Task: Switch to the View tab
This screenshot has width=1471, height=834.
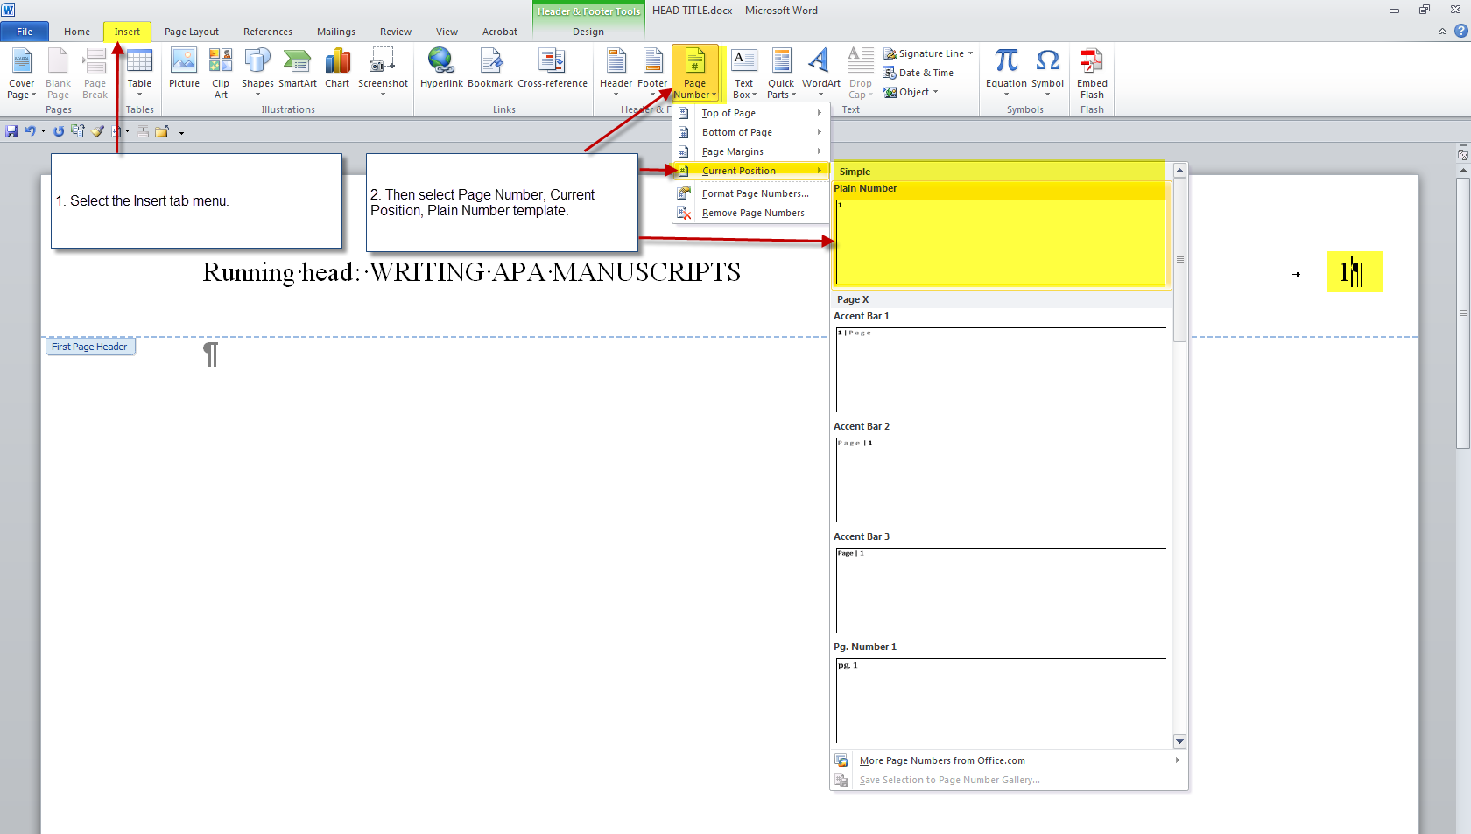Action: tap(447, 32)
